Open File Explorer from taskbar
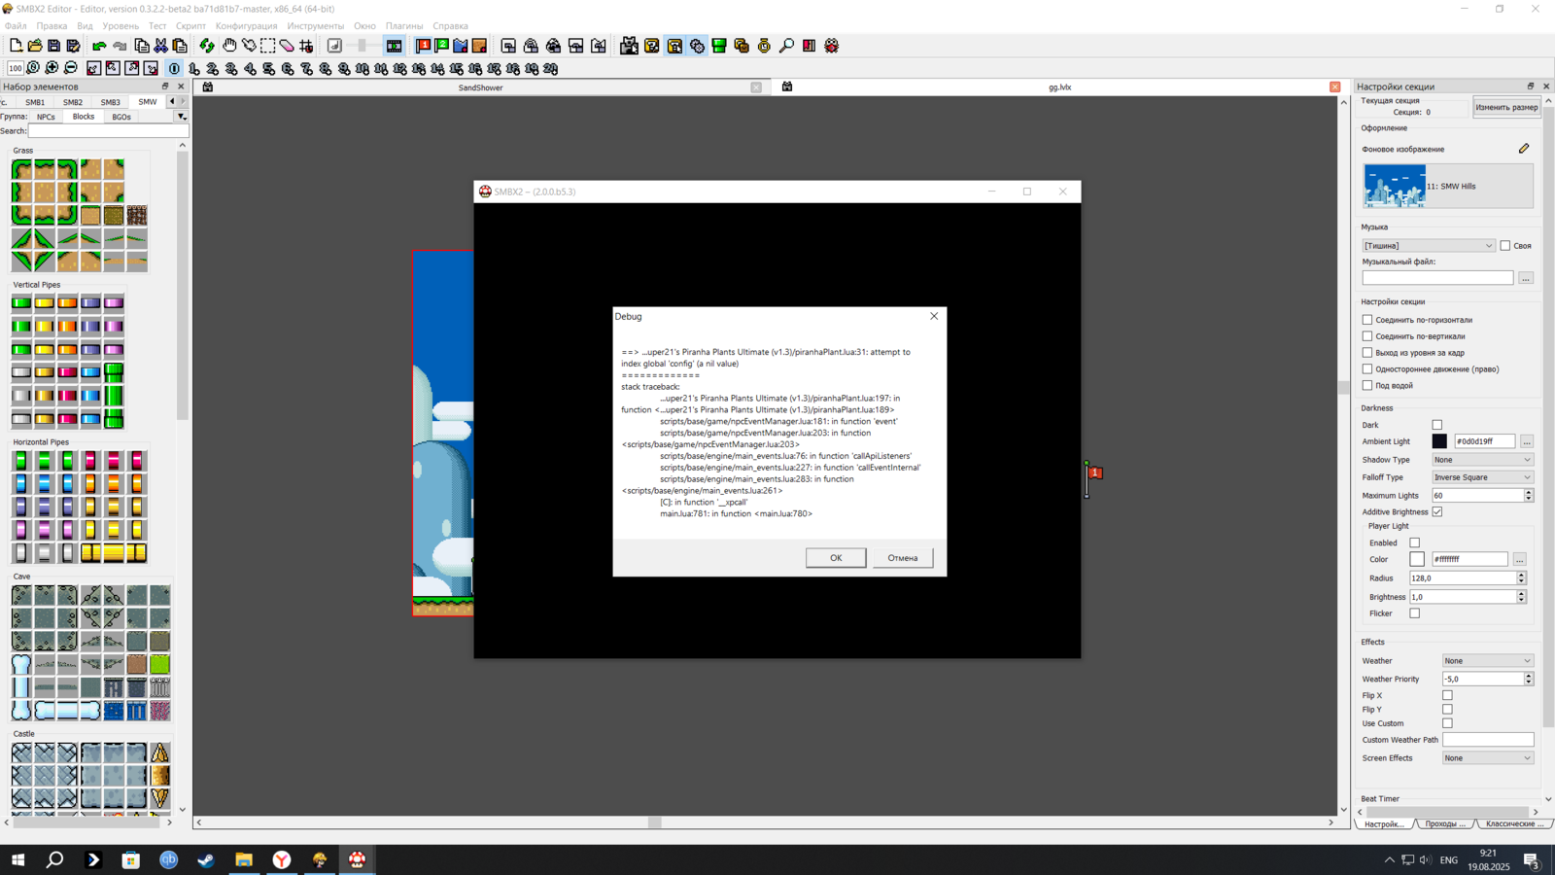 click(244, 859)
